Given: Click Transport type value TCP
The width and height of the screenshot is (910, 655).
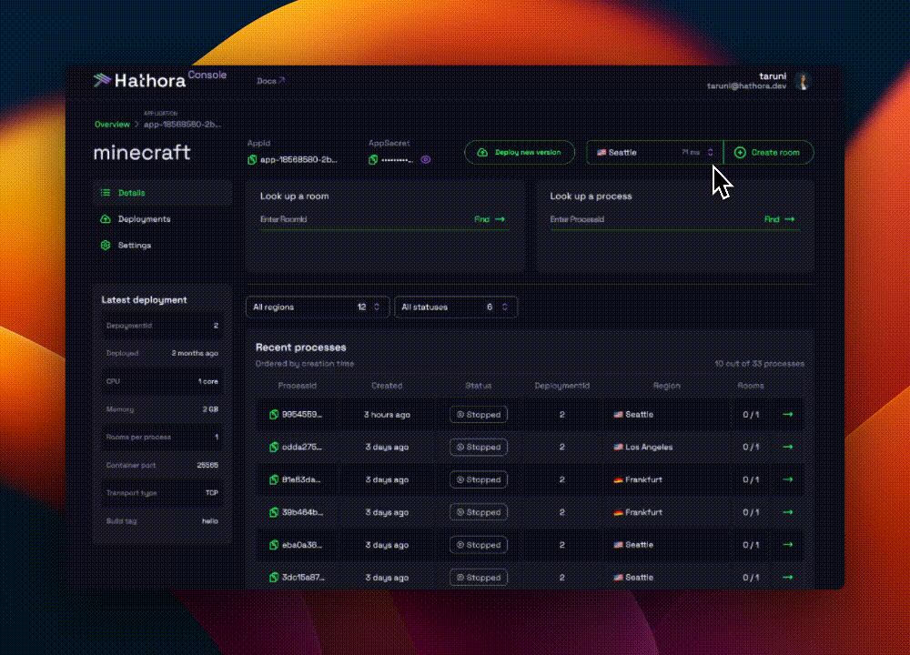Looking at the screenshot, I should coord(212,492).
